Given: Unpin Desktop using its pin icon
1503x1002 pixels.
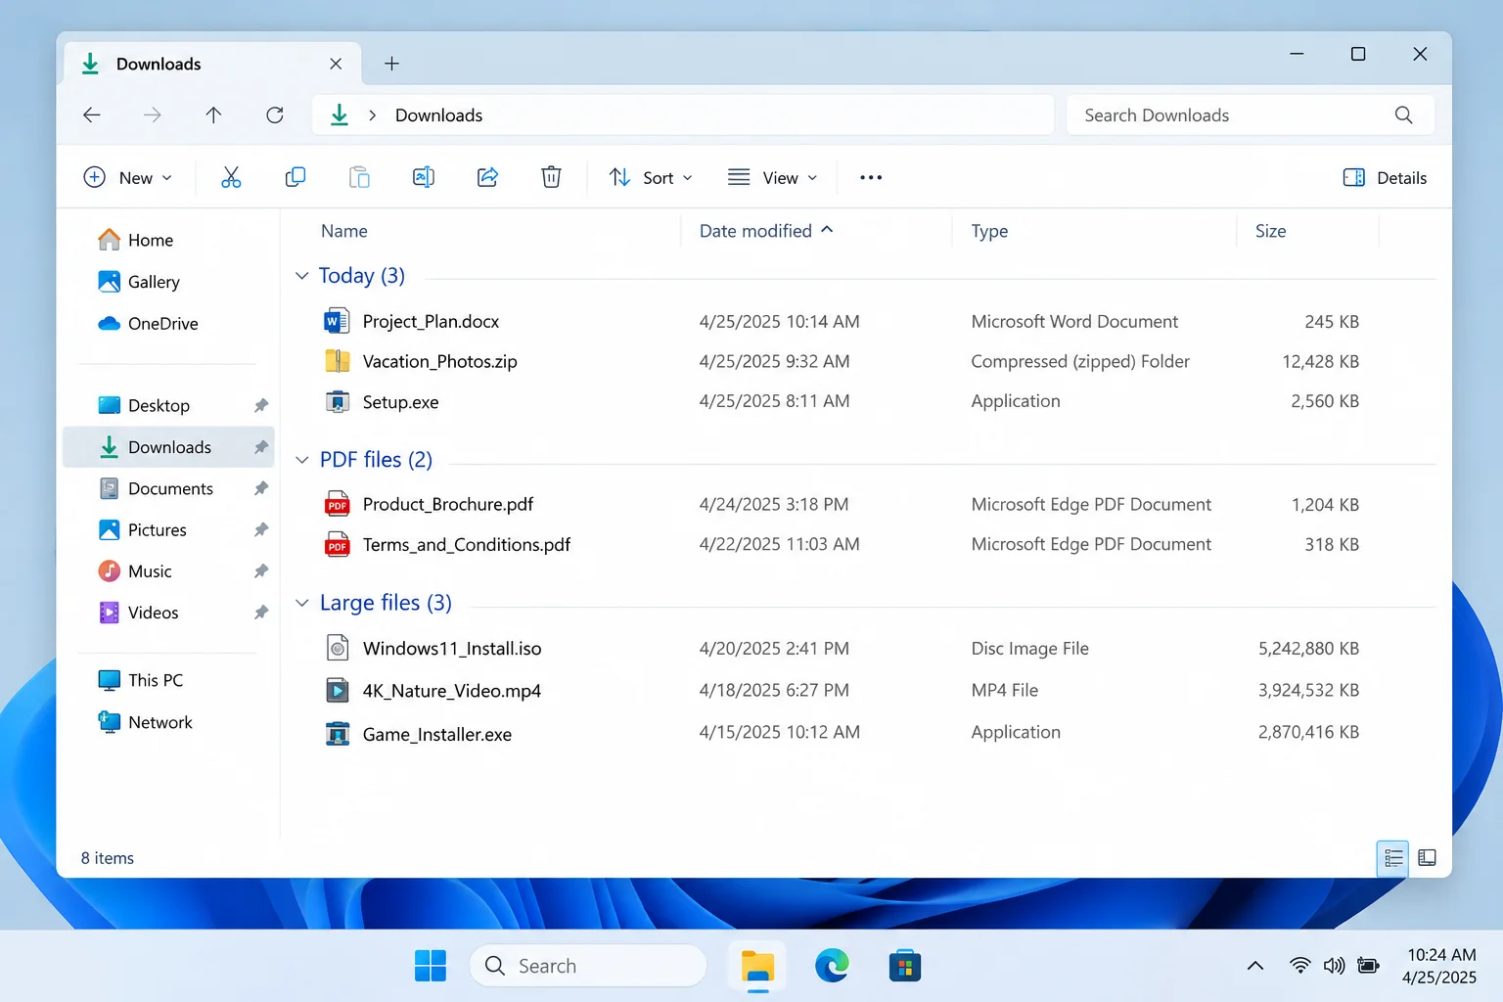Looking at the screenshot, I should (261, 405).
